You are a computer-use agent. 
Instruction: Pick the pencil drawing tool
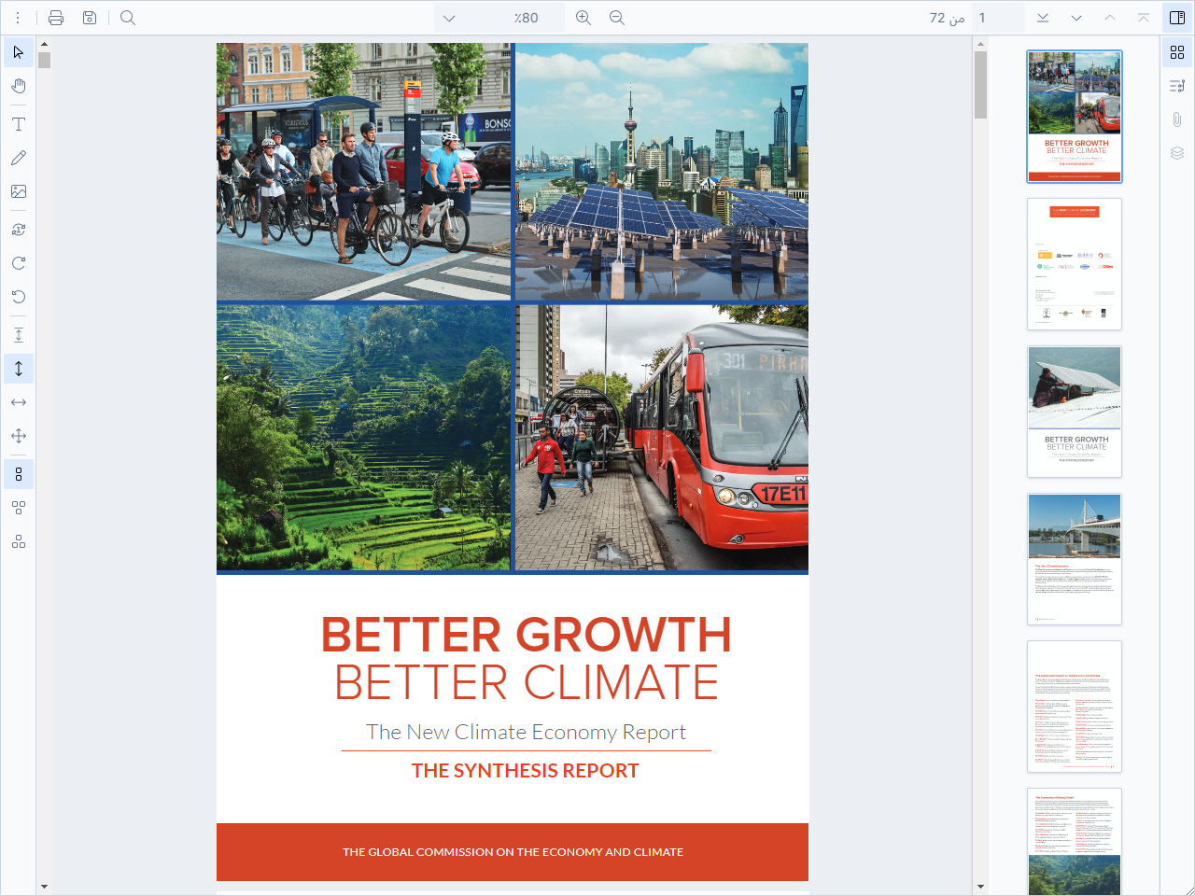19,158
